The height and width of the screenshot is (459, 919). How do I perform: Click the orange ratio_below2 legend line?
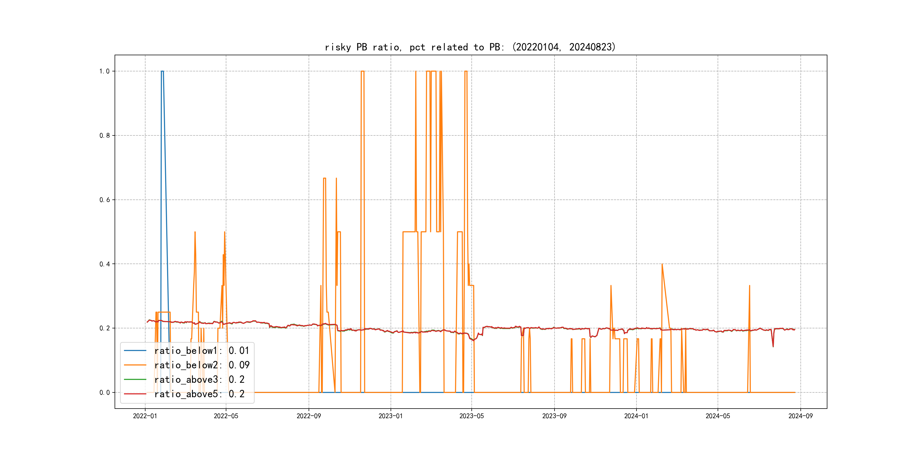[135, 365]
